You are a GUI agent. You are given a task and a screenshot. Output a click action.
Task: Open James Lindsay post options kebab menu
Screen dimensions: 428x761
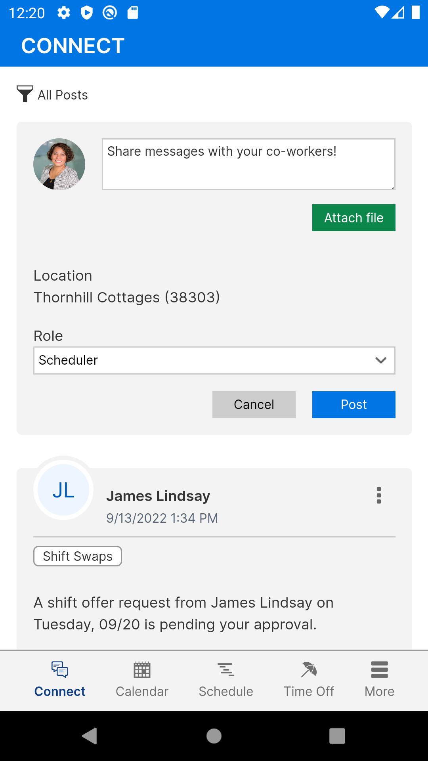379,495
